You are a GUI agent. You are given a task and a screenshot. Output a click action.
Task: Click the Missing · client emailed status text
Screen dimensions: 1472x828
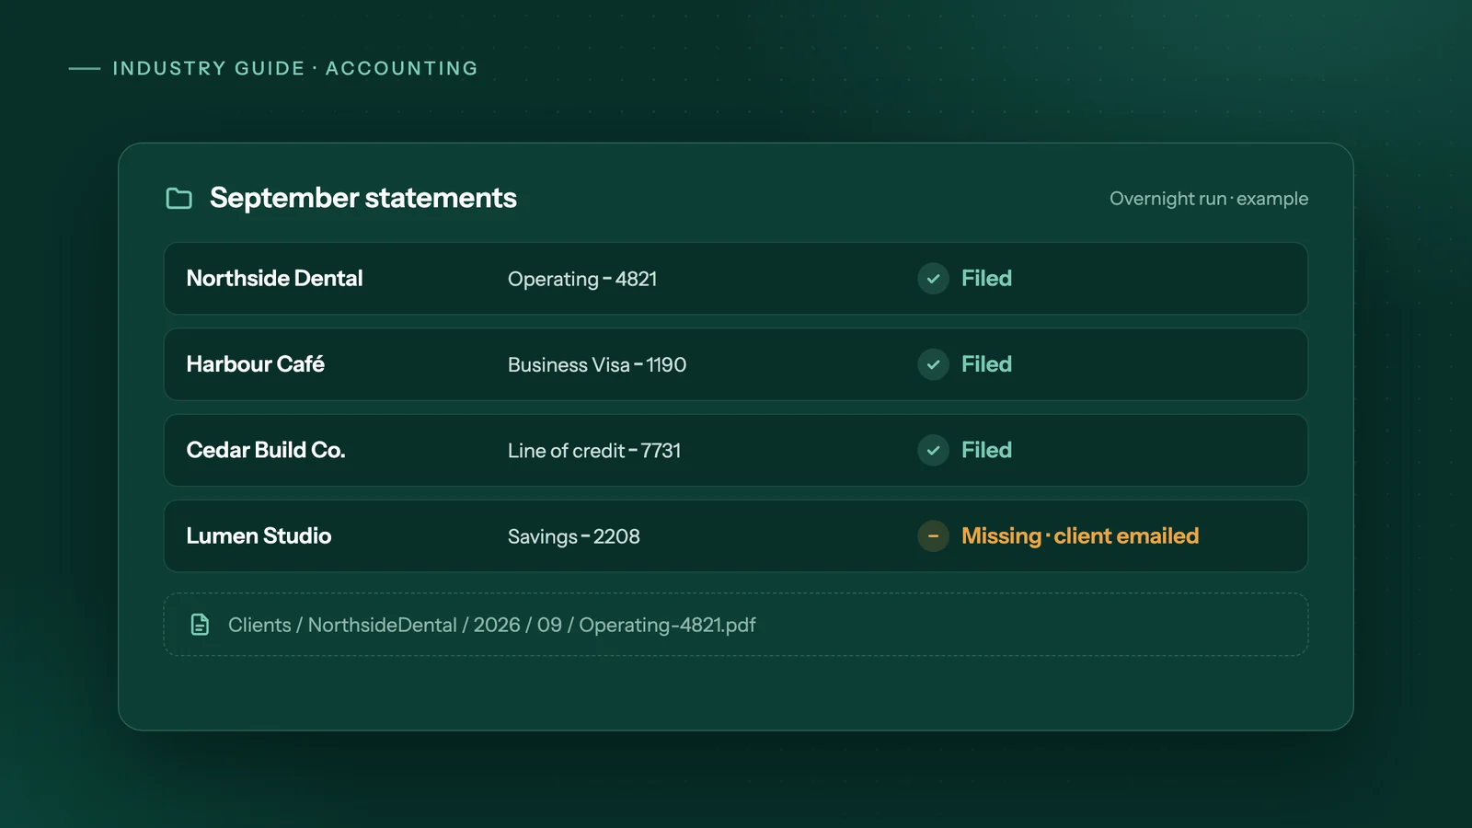tap(1080, 535)
